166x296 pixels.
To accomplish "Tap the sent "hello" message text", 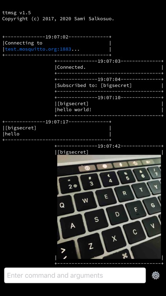I will 12,134.
